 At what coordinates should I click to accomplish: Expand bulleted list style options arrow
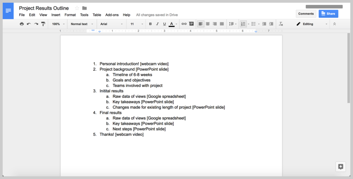[x=259, y=24]
